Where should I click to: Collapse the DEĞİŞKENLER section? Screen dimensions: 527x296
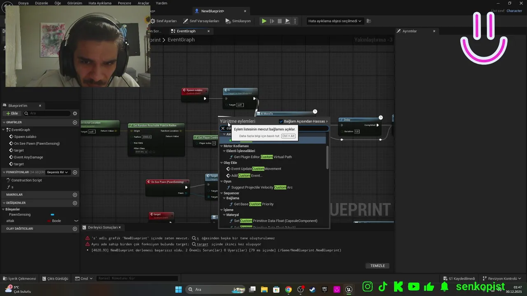tap(4, 203)
